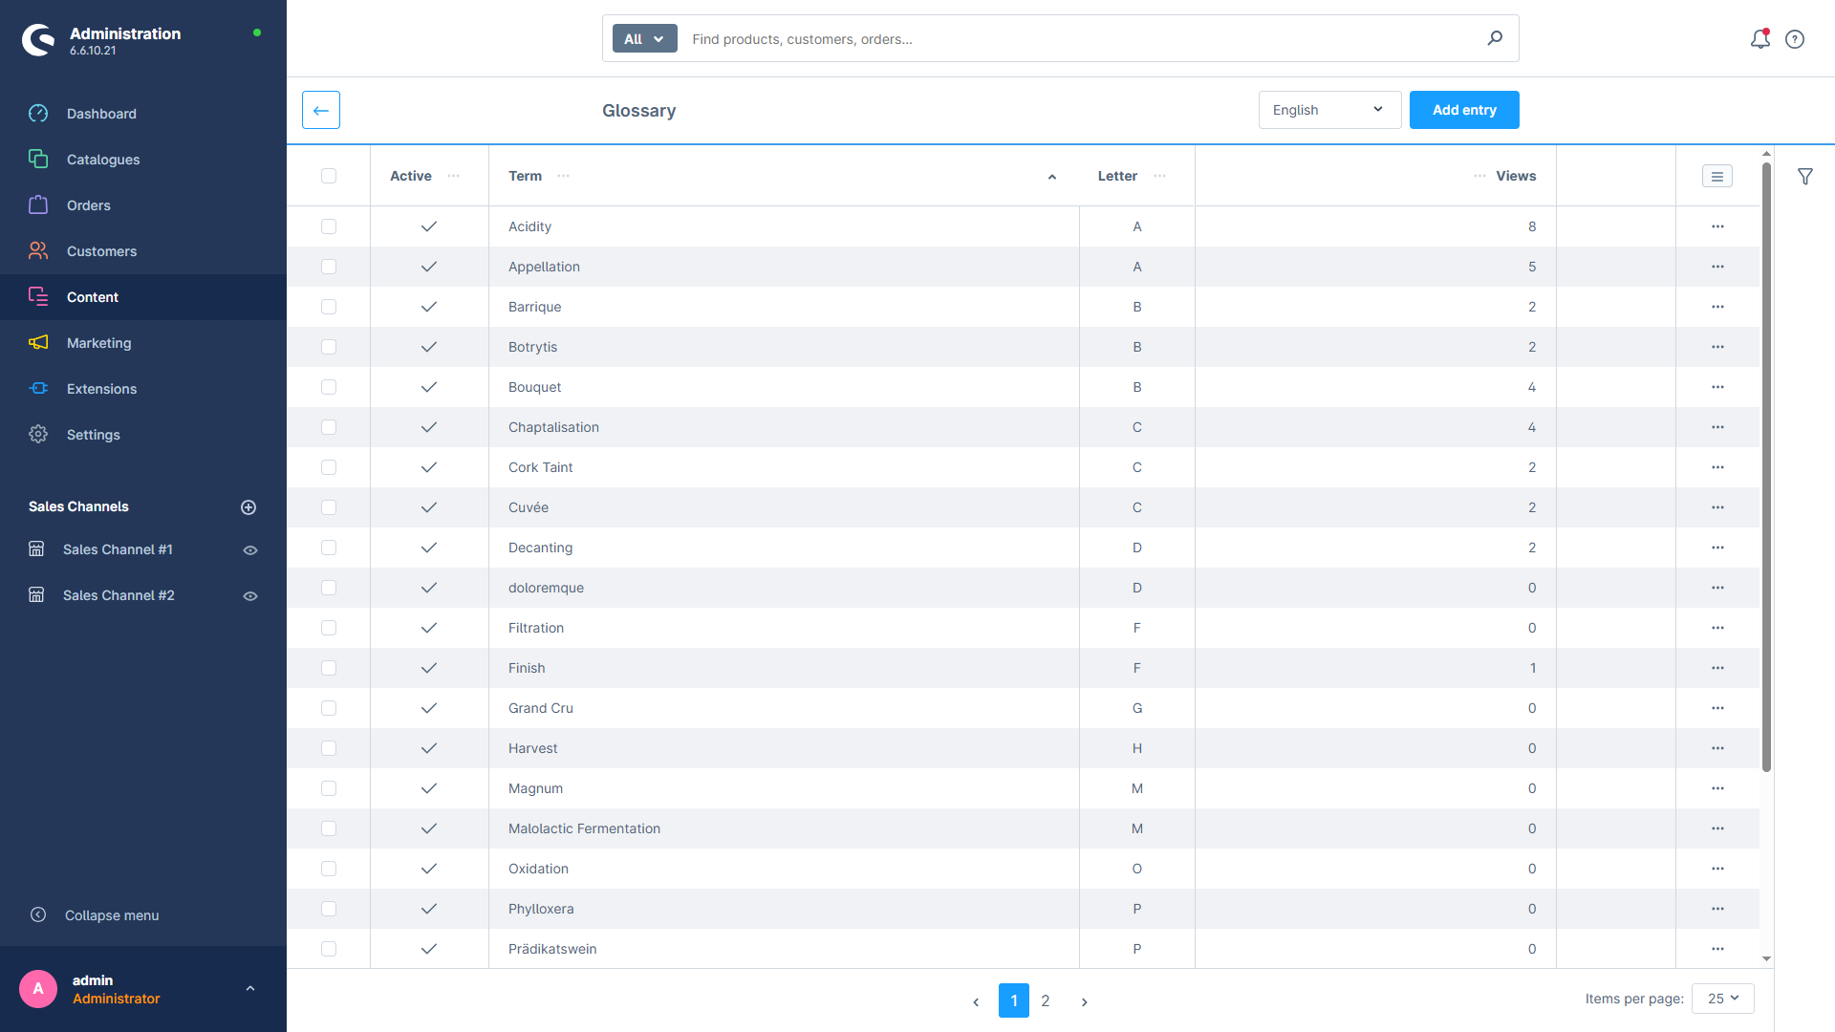Open the Chaptalisation term entry
Viewport: 1835px width, 1032px height.
click(553, 427)
